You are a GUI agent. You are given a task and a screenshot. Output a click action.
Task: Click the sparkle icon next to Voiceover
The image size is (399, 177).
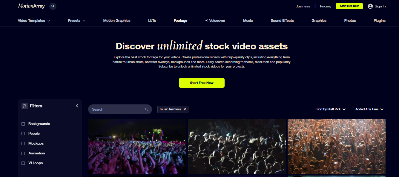tap(206, 21)
